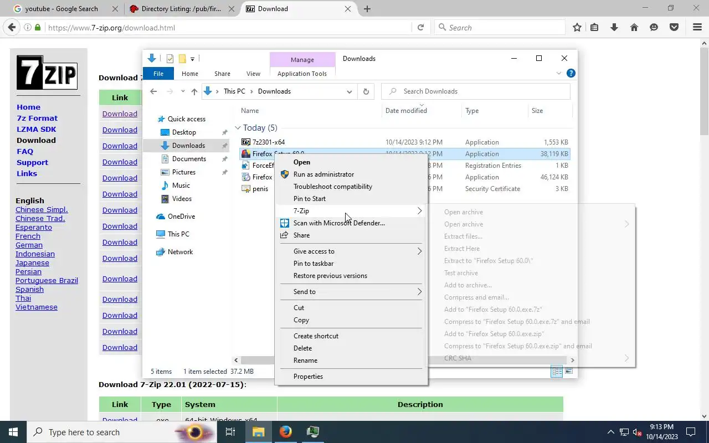This screenshot has width=709, height=443.
Task: Switch language to German
Action: pyautogui.click(x=29, y=245)
